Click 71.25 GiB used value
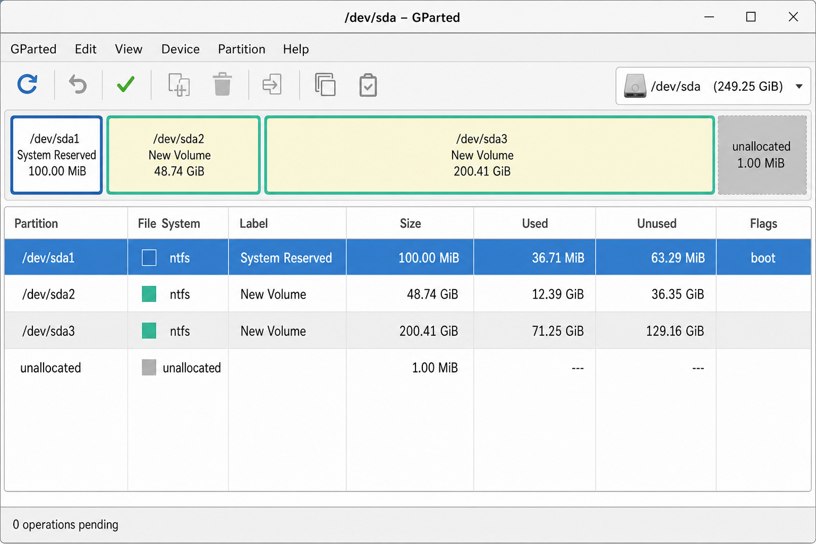This screenshot has width=816, height=544. (x=558, y=331)
